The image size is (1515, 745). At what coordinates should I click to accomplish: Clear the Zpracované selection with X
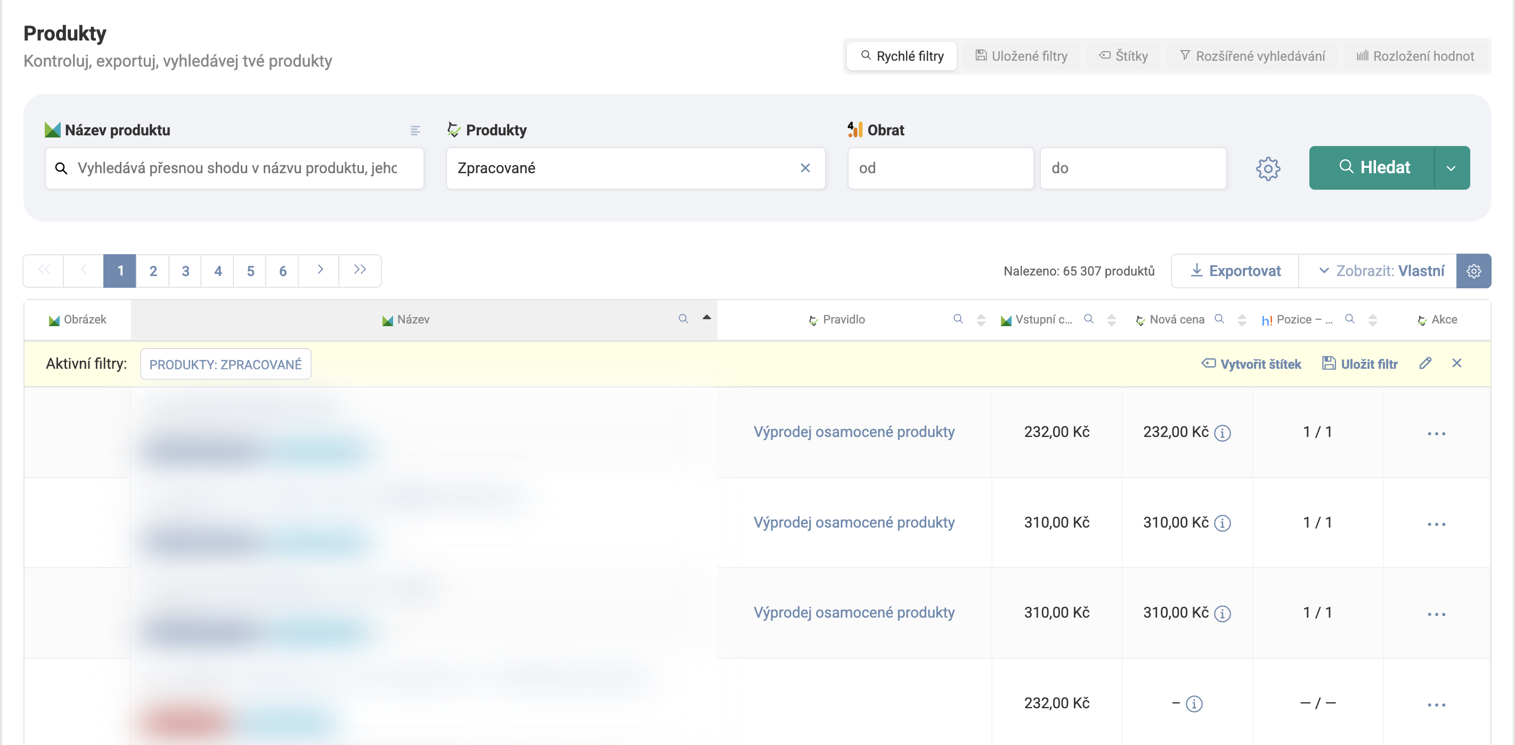805,168
